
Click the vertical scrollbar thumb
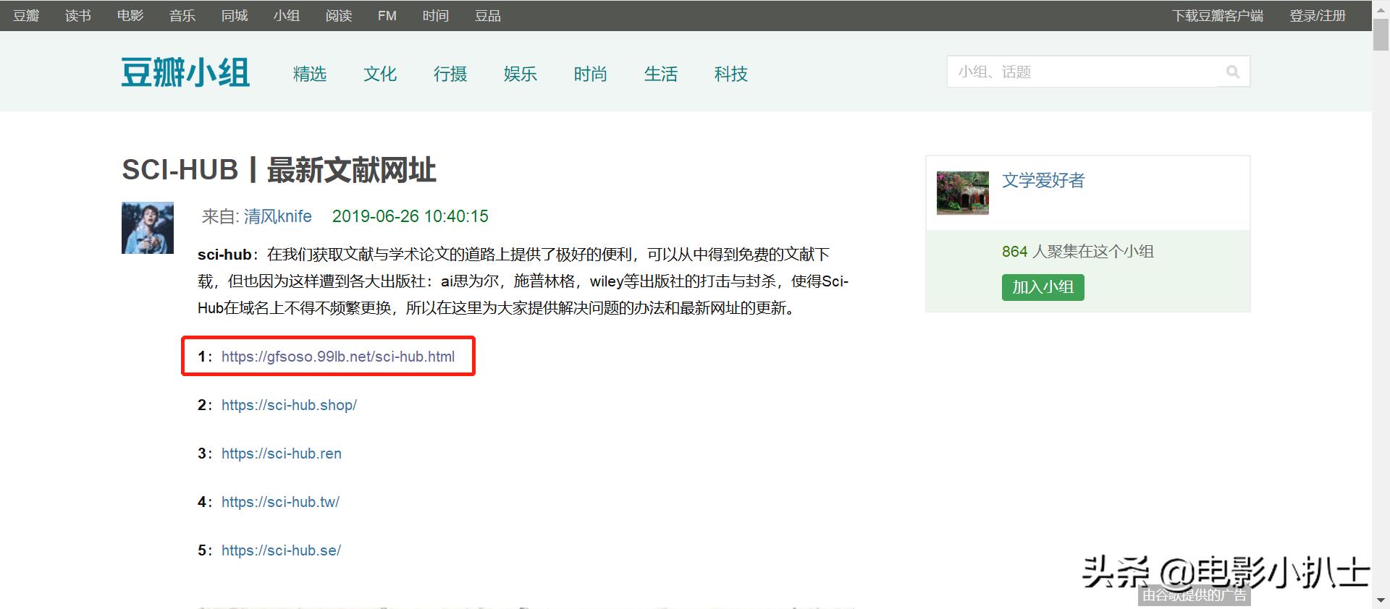coord(1381,33)
